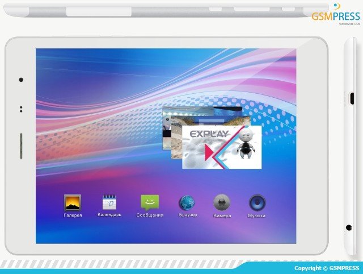Click the Календарь label text

pos(109,215)
